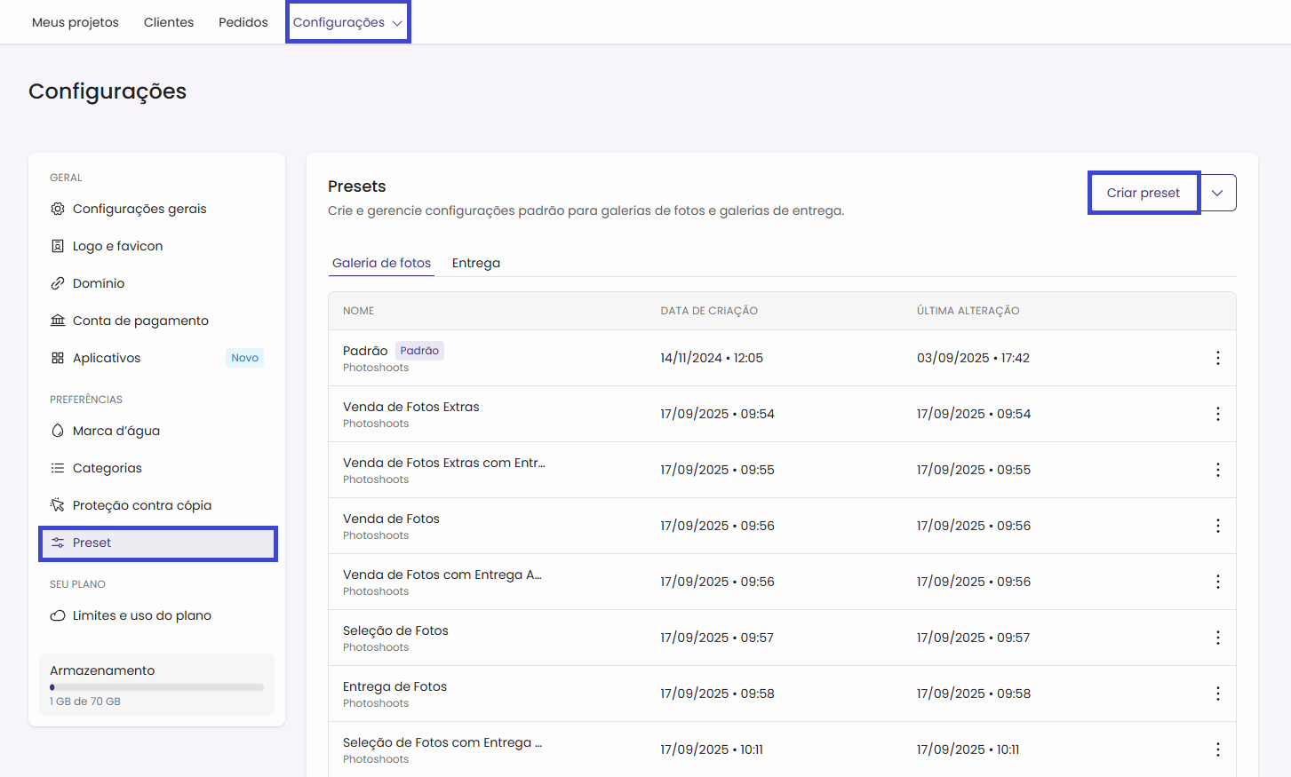Open the Venda de Fotos Extras preset row
The height and width of the screenshot is (777, 1291).
411,407
